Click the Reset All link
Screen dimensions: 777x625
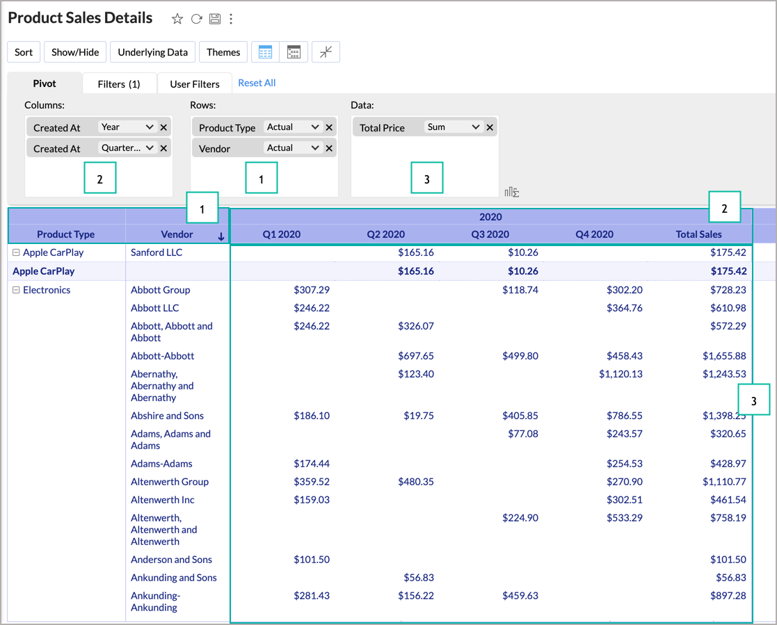click(257, 83)
